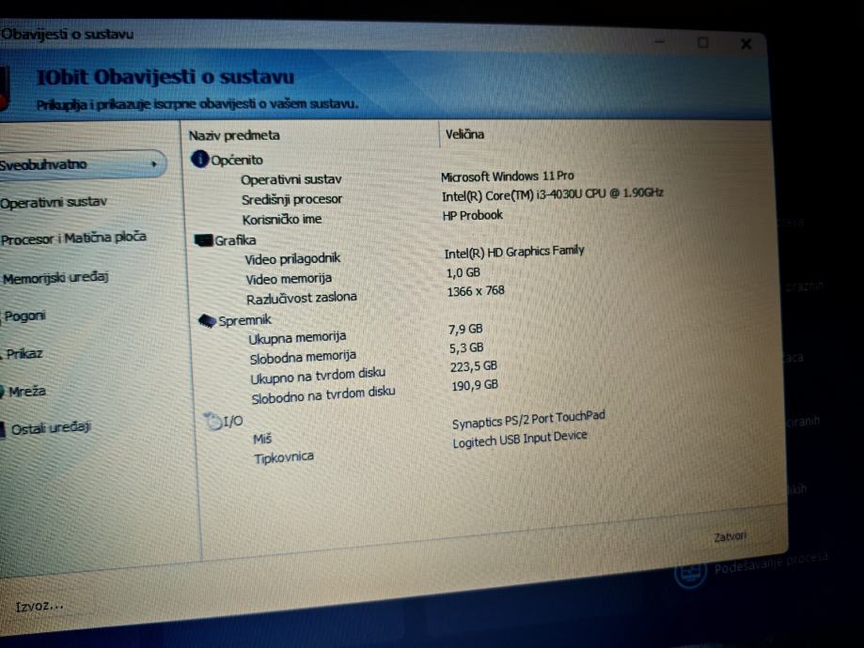
Task: Click the 1,0 GB video memory value
Action: tap(463, 272)
